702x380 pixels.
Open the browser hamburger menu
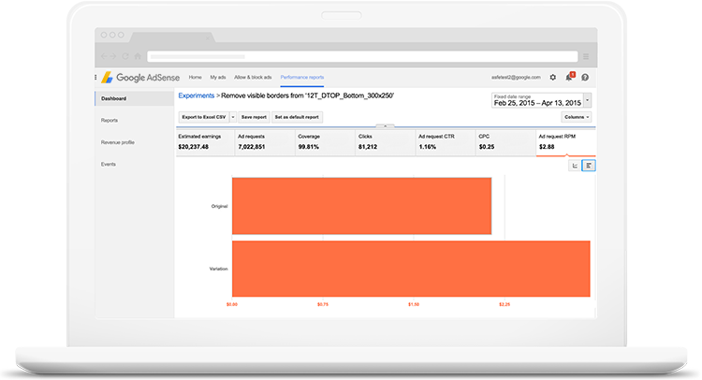pyautogui.click(x=586, y=56)
